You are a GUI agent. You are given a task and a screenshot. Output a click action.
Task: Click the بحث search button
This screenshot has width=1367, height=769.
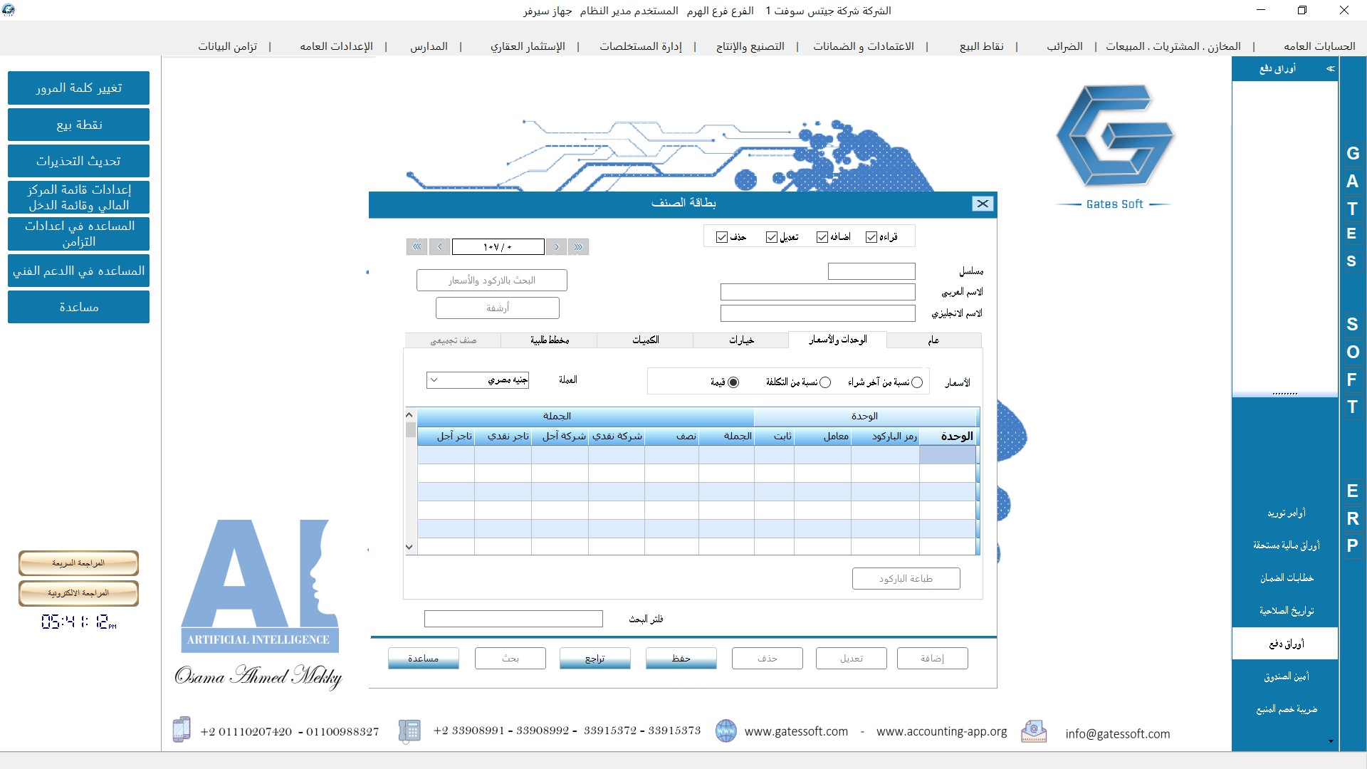click(x=510, y=659)
